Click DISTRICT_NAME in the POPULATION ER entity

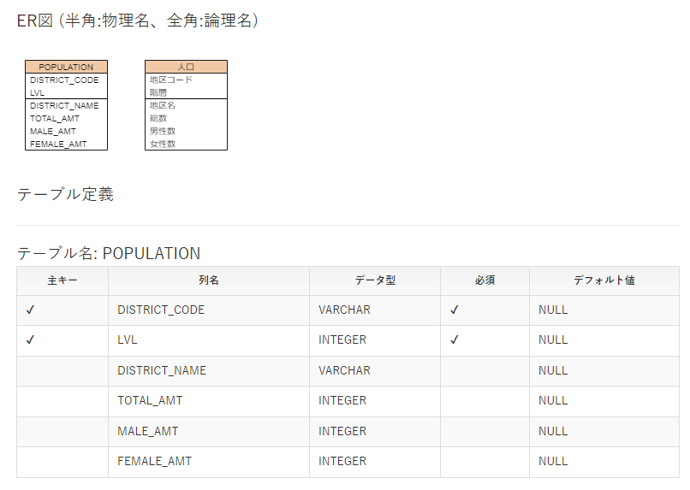point(64,105)
